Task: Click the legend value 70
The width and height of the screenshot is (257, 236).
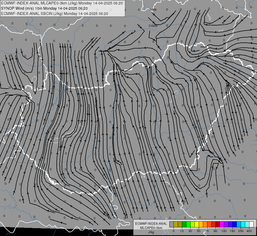Action: [207, 231]
